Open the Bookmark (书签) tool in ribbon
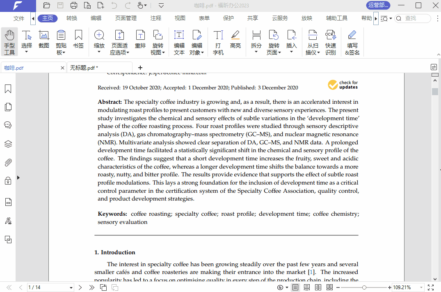Image resolution: width=441 pixels, height=292 pixels. (x=78, y=39)
